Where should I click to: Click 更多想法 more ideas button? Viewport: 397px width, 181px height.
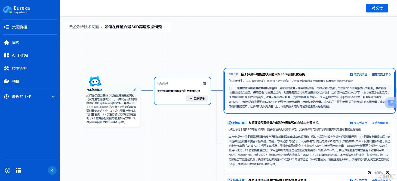tap(197, 98)
